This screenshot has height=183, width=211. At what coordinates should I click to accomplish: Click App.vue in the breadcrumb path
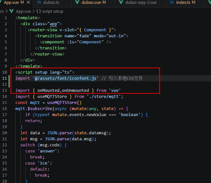[x=23, y=11]
